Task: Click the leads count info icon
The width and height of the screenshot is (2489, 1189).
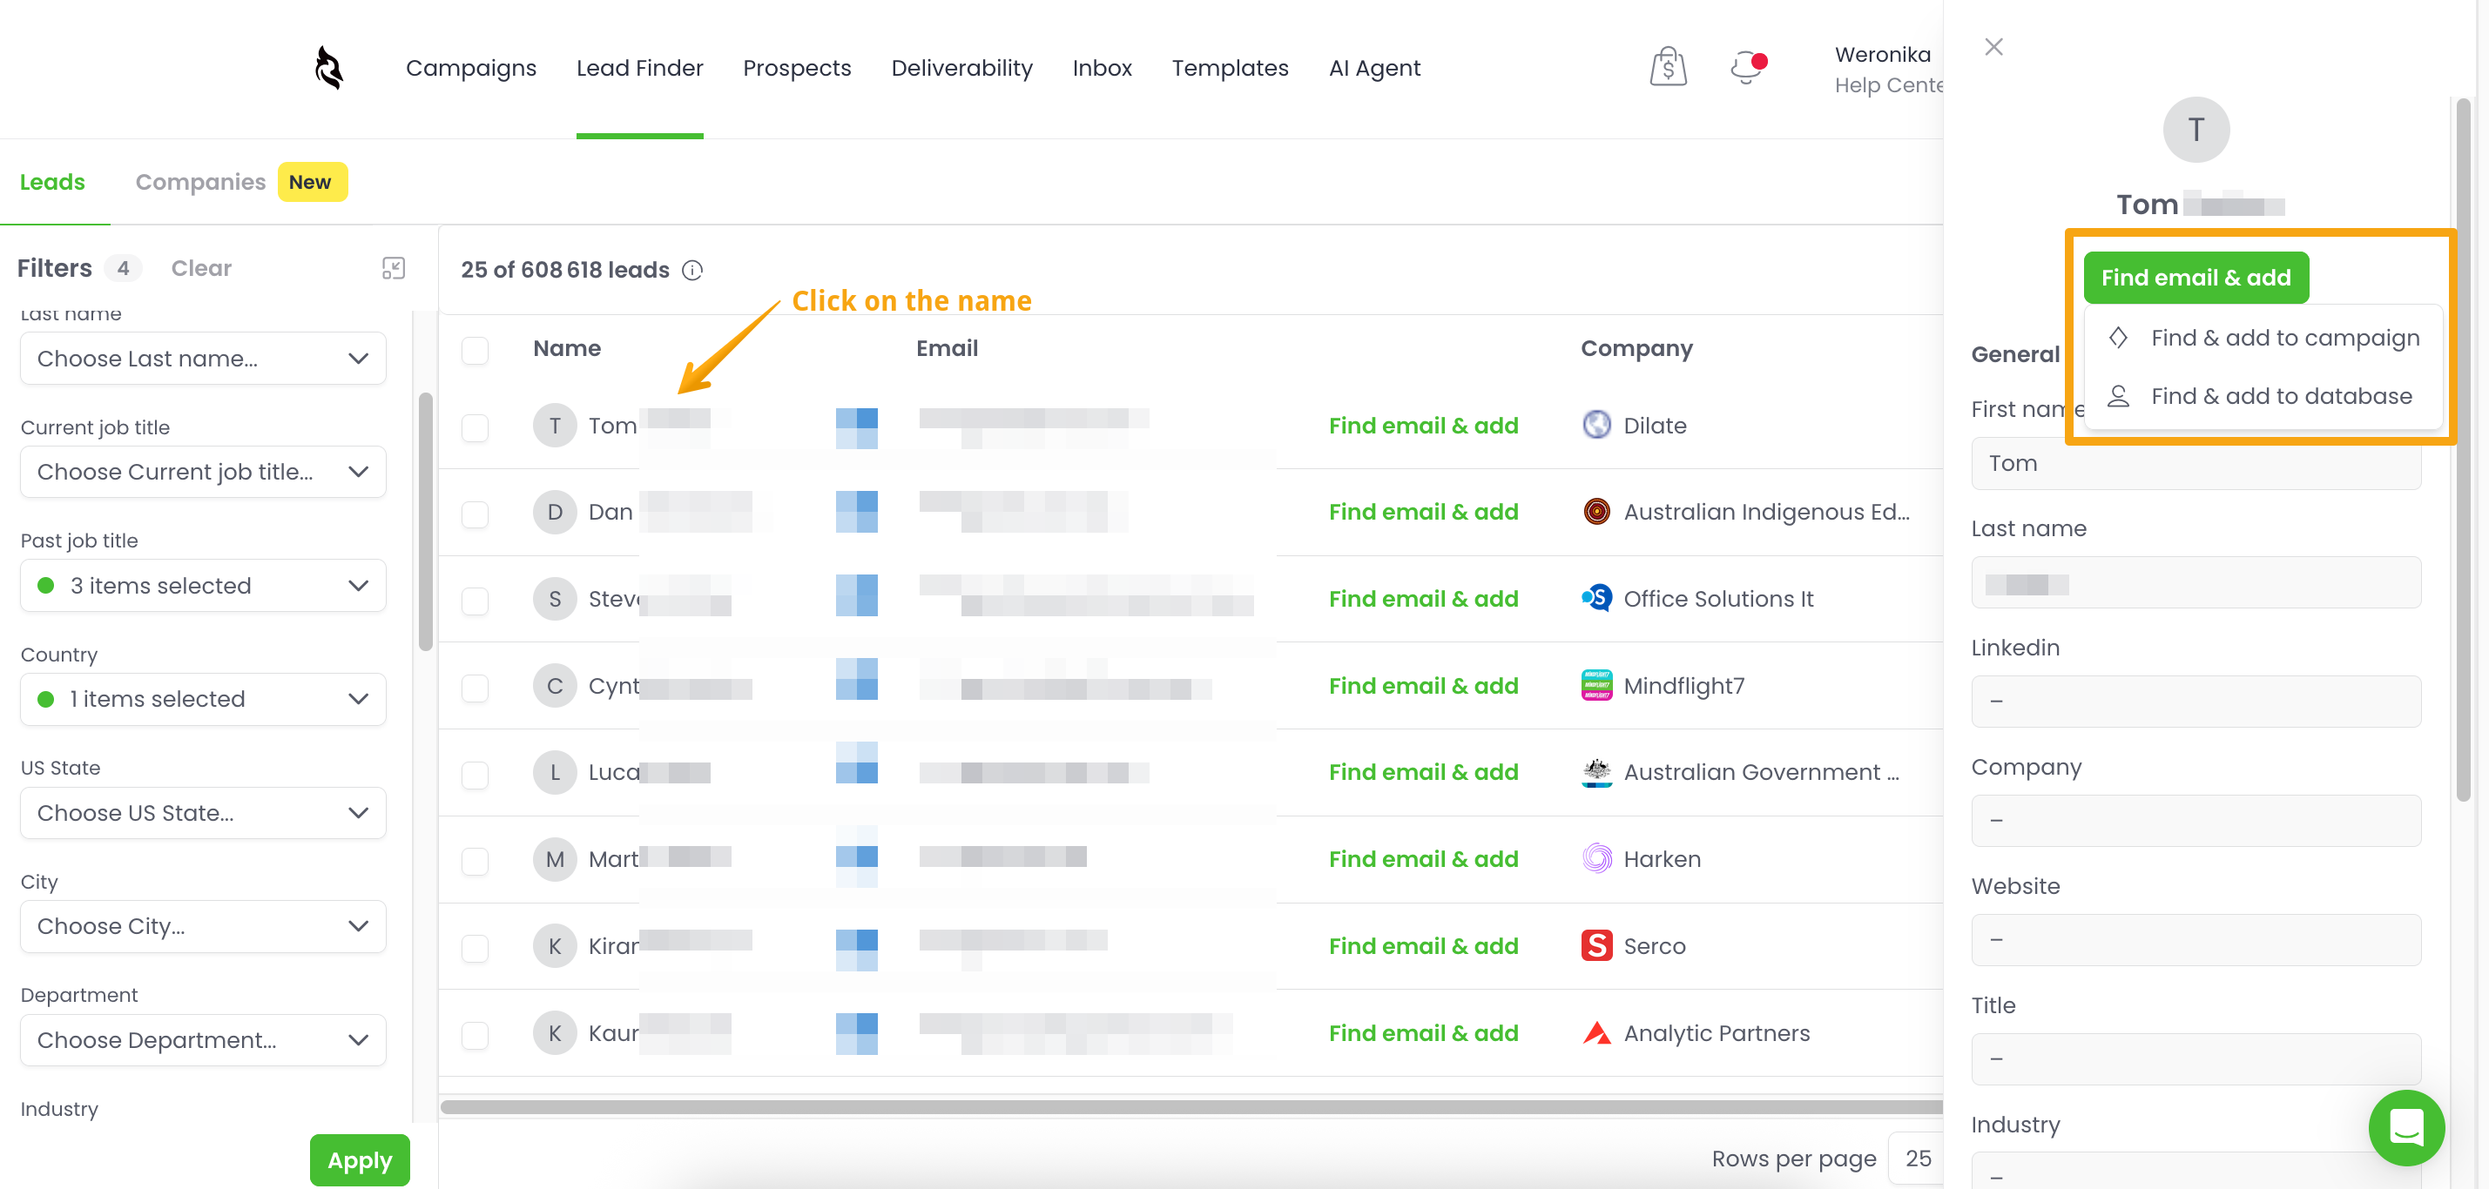Action: [x=692, y=271]
